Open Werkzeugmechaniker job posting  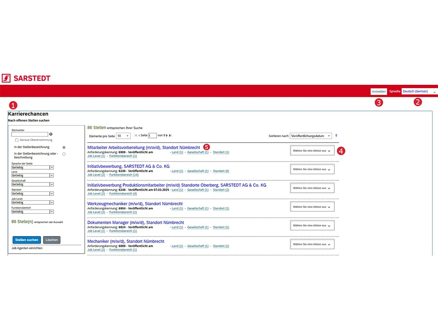click(x=135, y=203)
